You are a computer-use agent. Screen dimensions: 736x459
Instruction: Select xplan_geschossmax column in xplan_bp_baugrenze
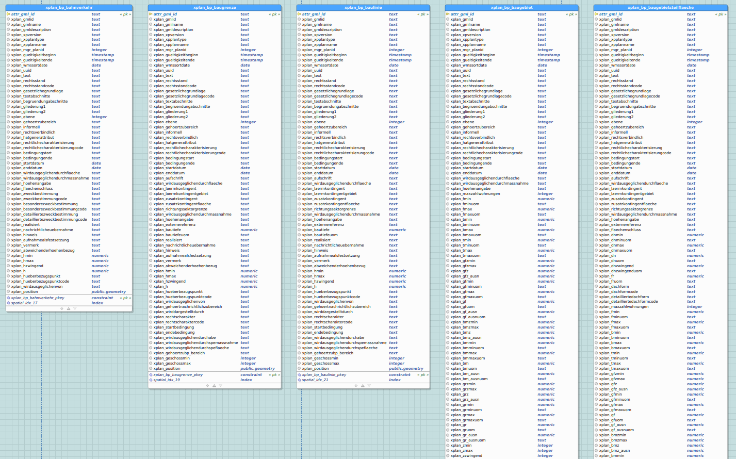[215, 364]
